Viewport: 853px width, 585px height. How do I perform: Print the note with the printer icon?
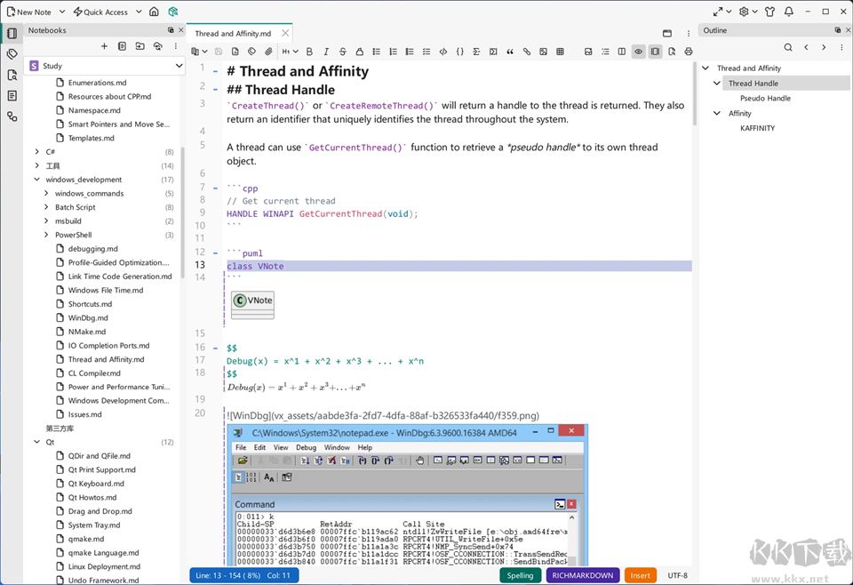pyautogui.click(x=688, y=52)
